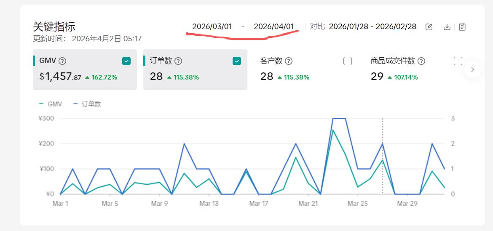Open comparison range 2026/01/28 - 2026/02/28

[x=372, y=27]
